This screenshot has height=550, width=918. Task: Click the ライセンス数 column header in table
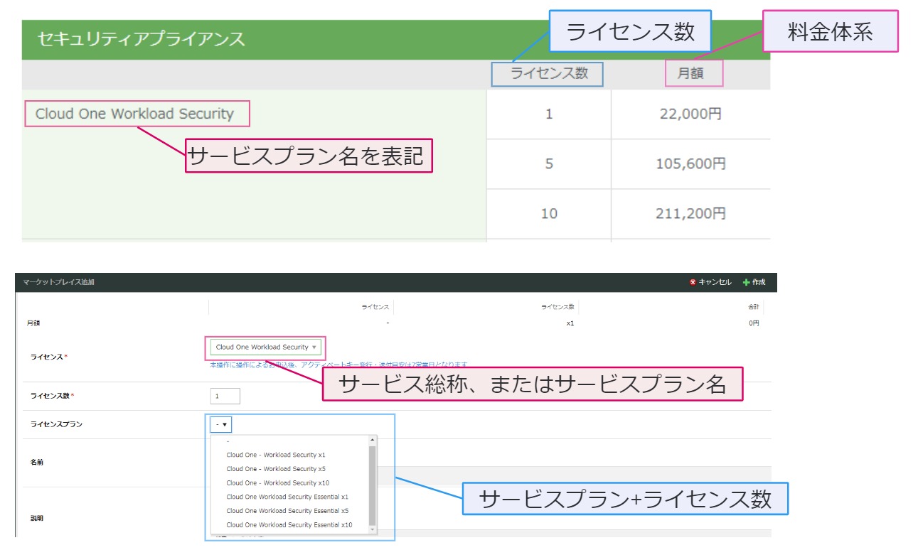click(548, 73)
